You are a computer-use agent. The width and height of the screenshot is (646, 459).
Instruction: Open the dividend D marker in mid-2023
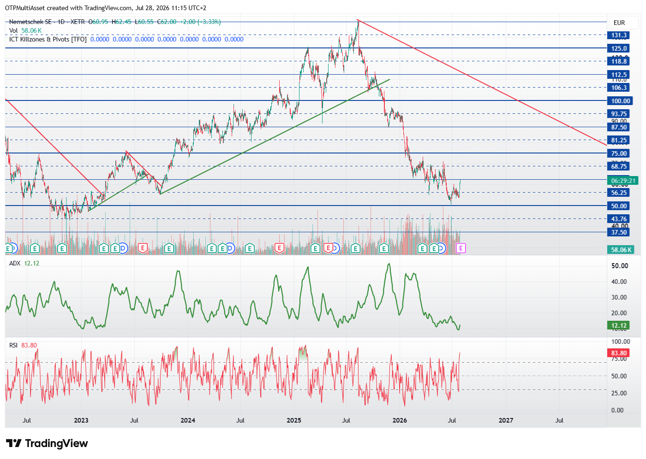coord(123,248)
